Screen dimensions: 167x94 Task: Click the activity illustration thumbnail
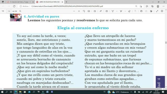16,17
